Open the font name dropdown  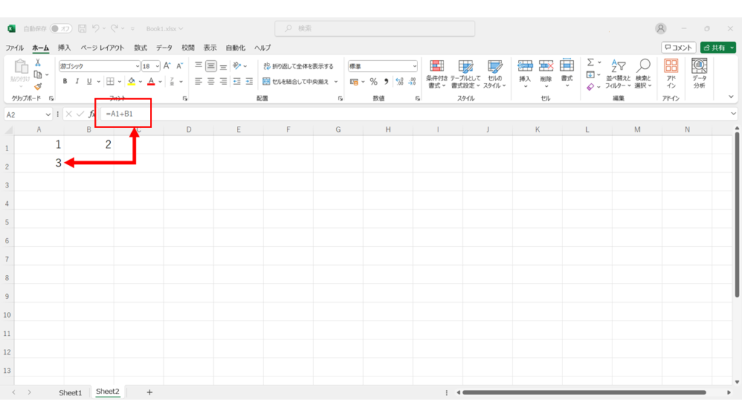[137, 66]
